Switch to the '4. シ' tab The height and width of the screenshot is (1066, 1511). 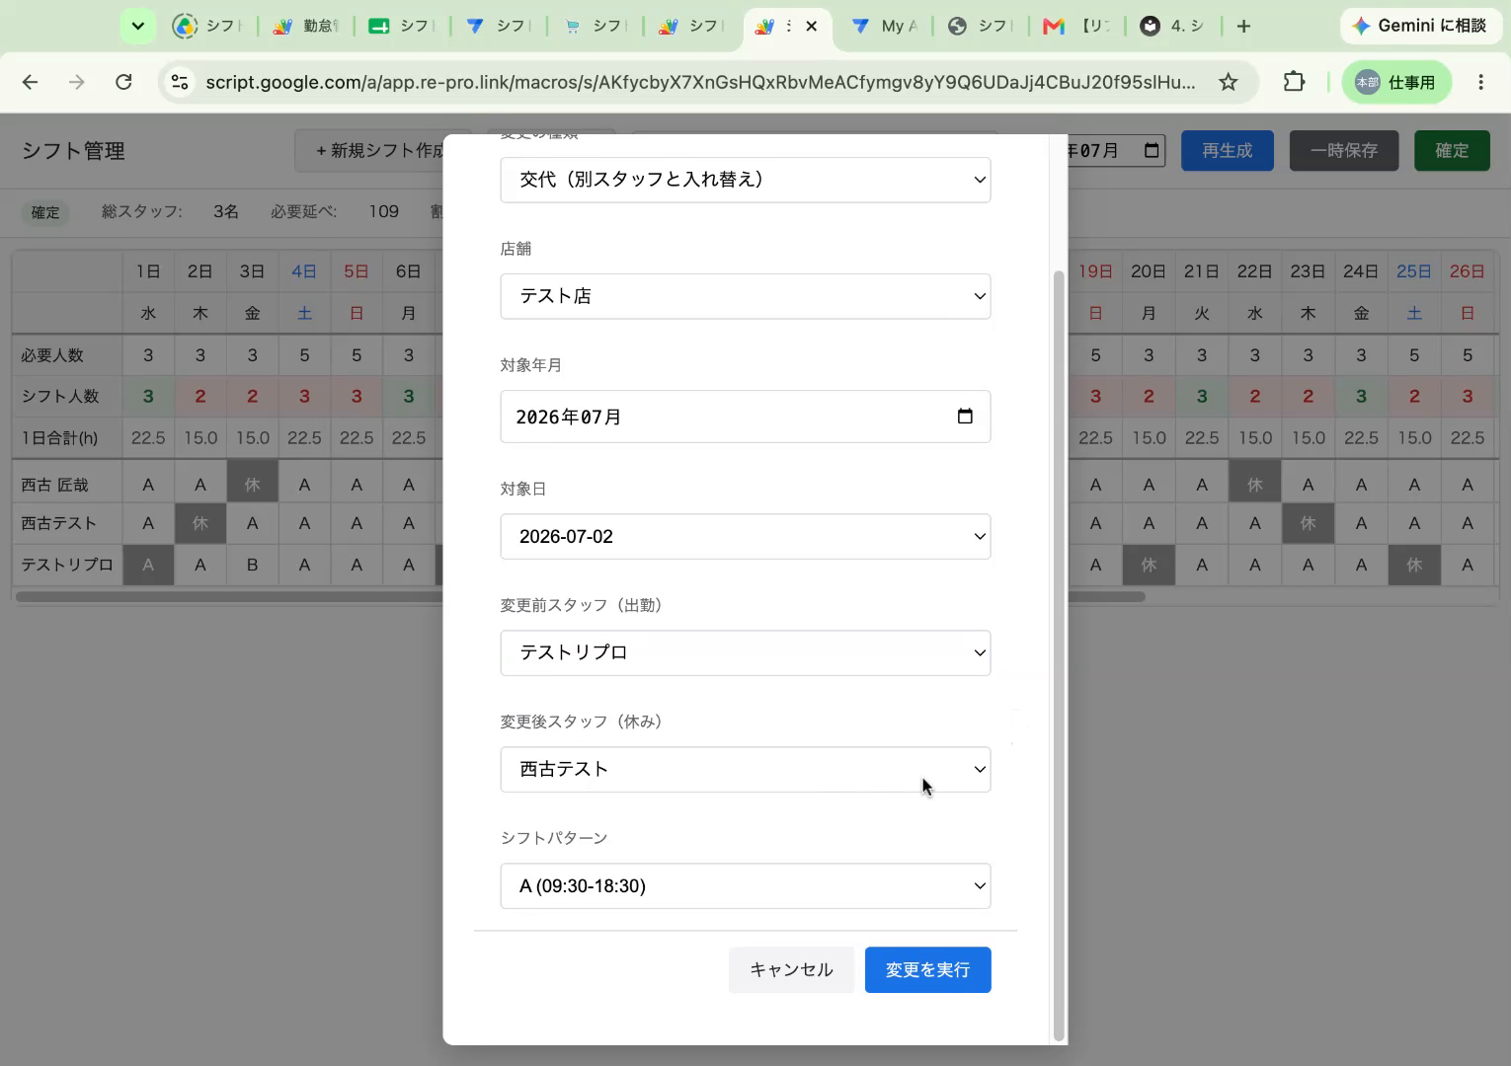point(1173,27)
